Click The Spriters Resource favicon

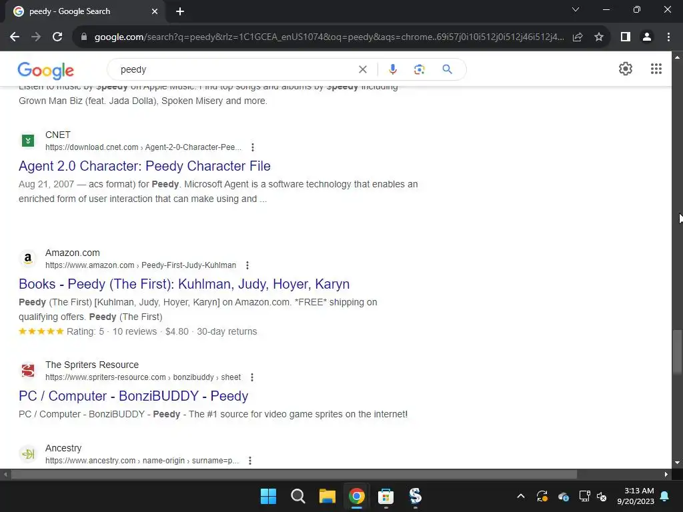click(28, 371)
